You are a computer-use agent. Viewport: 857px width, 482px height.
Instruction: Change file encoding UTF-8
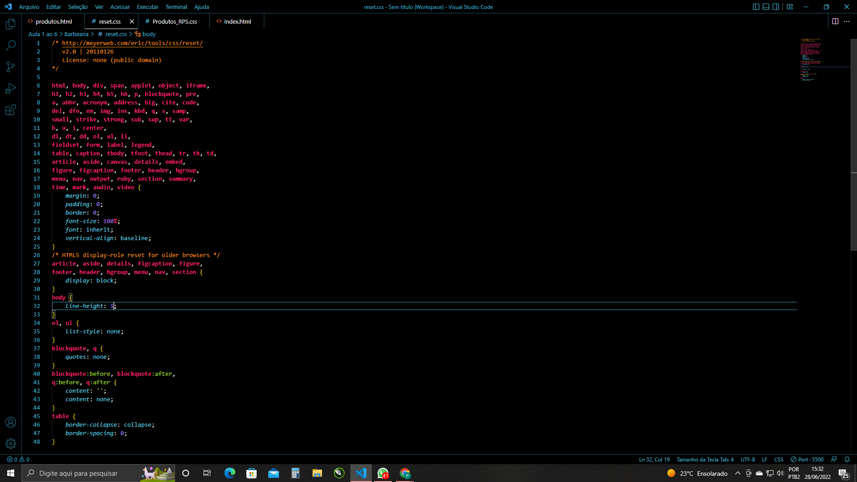[748, 459]
